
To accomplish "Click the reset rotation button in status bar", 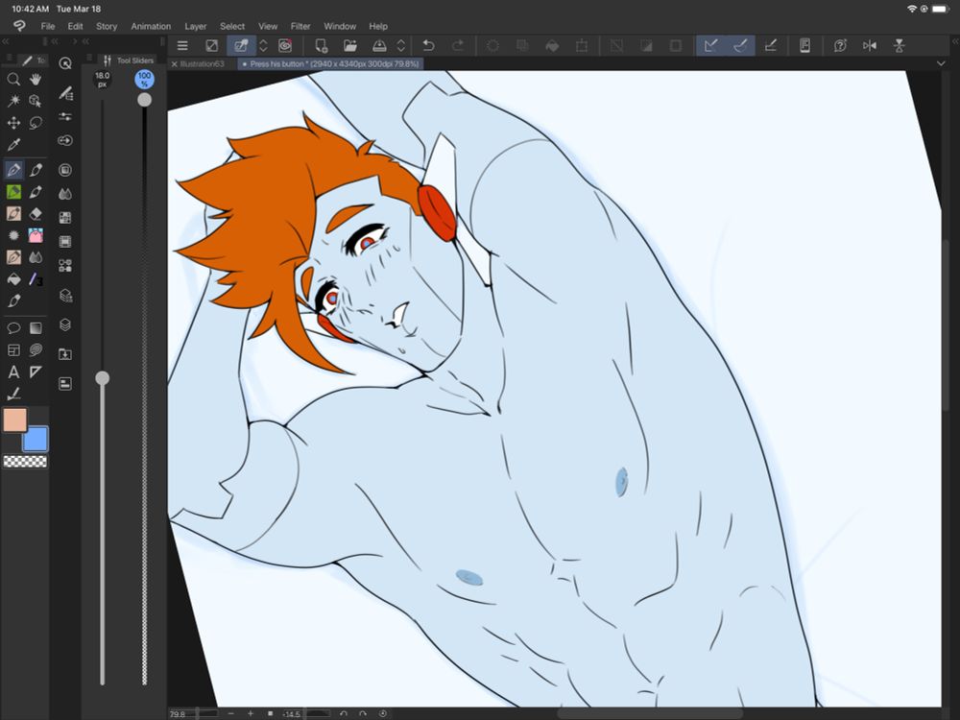I will (383, 714).
